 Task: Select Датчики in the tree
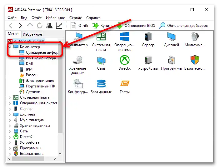[x=30, y=92]
